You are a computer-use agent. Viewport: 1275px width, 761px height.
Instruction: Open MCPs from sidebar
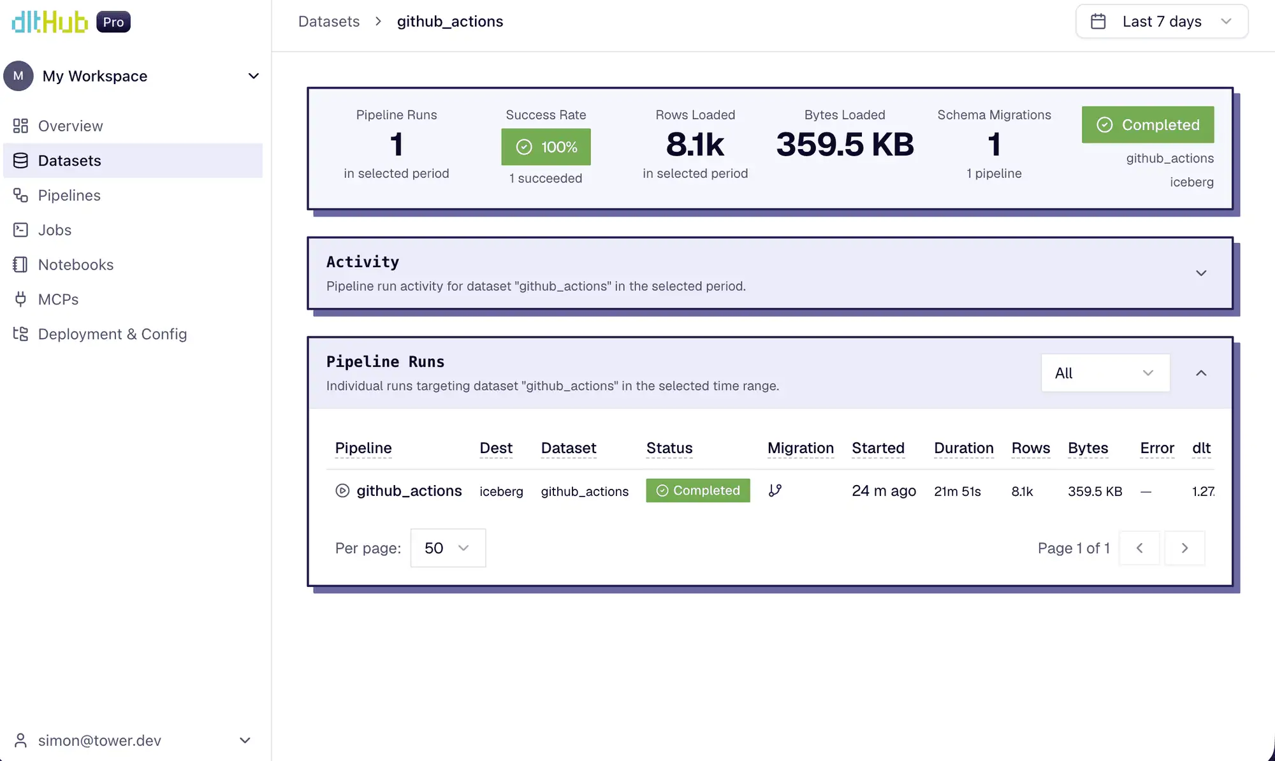pyautogui.click(x=133, y=300)
